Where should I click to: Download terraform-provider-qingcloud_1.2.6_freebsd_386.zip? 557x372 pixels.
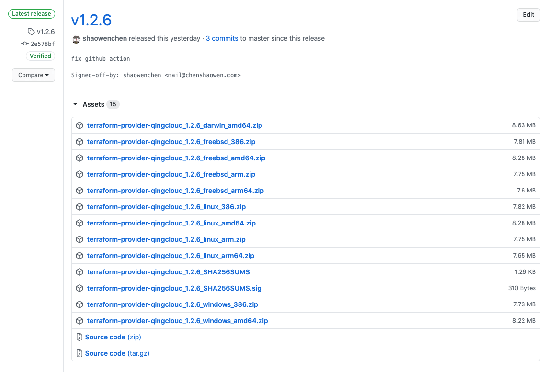pyautogui.click(x=171, y=142)
